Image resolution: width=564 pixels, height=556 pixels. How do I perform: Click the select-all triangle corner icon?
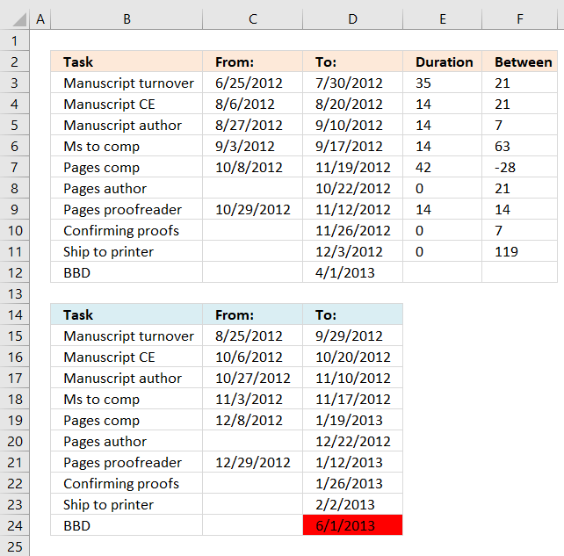pyautogui.click(x=19, y=19)
